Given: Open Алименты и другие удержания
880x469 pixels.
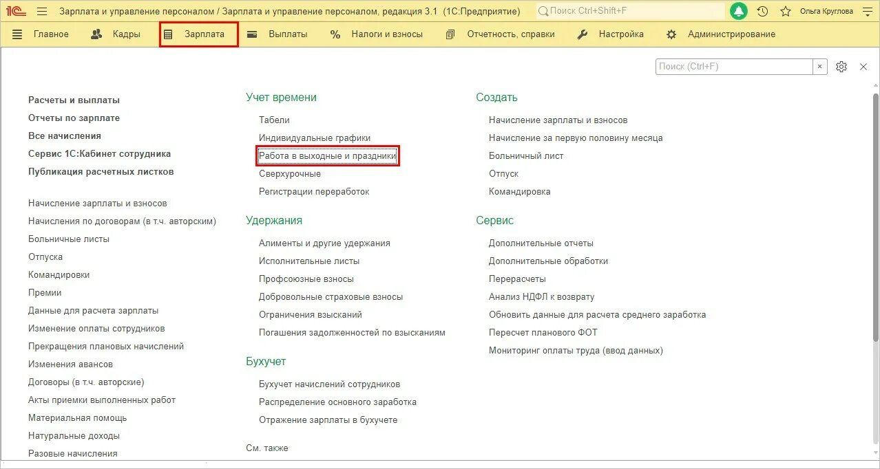Looking at the screenshot, I should point(324,243).
